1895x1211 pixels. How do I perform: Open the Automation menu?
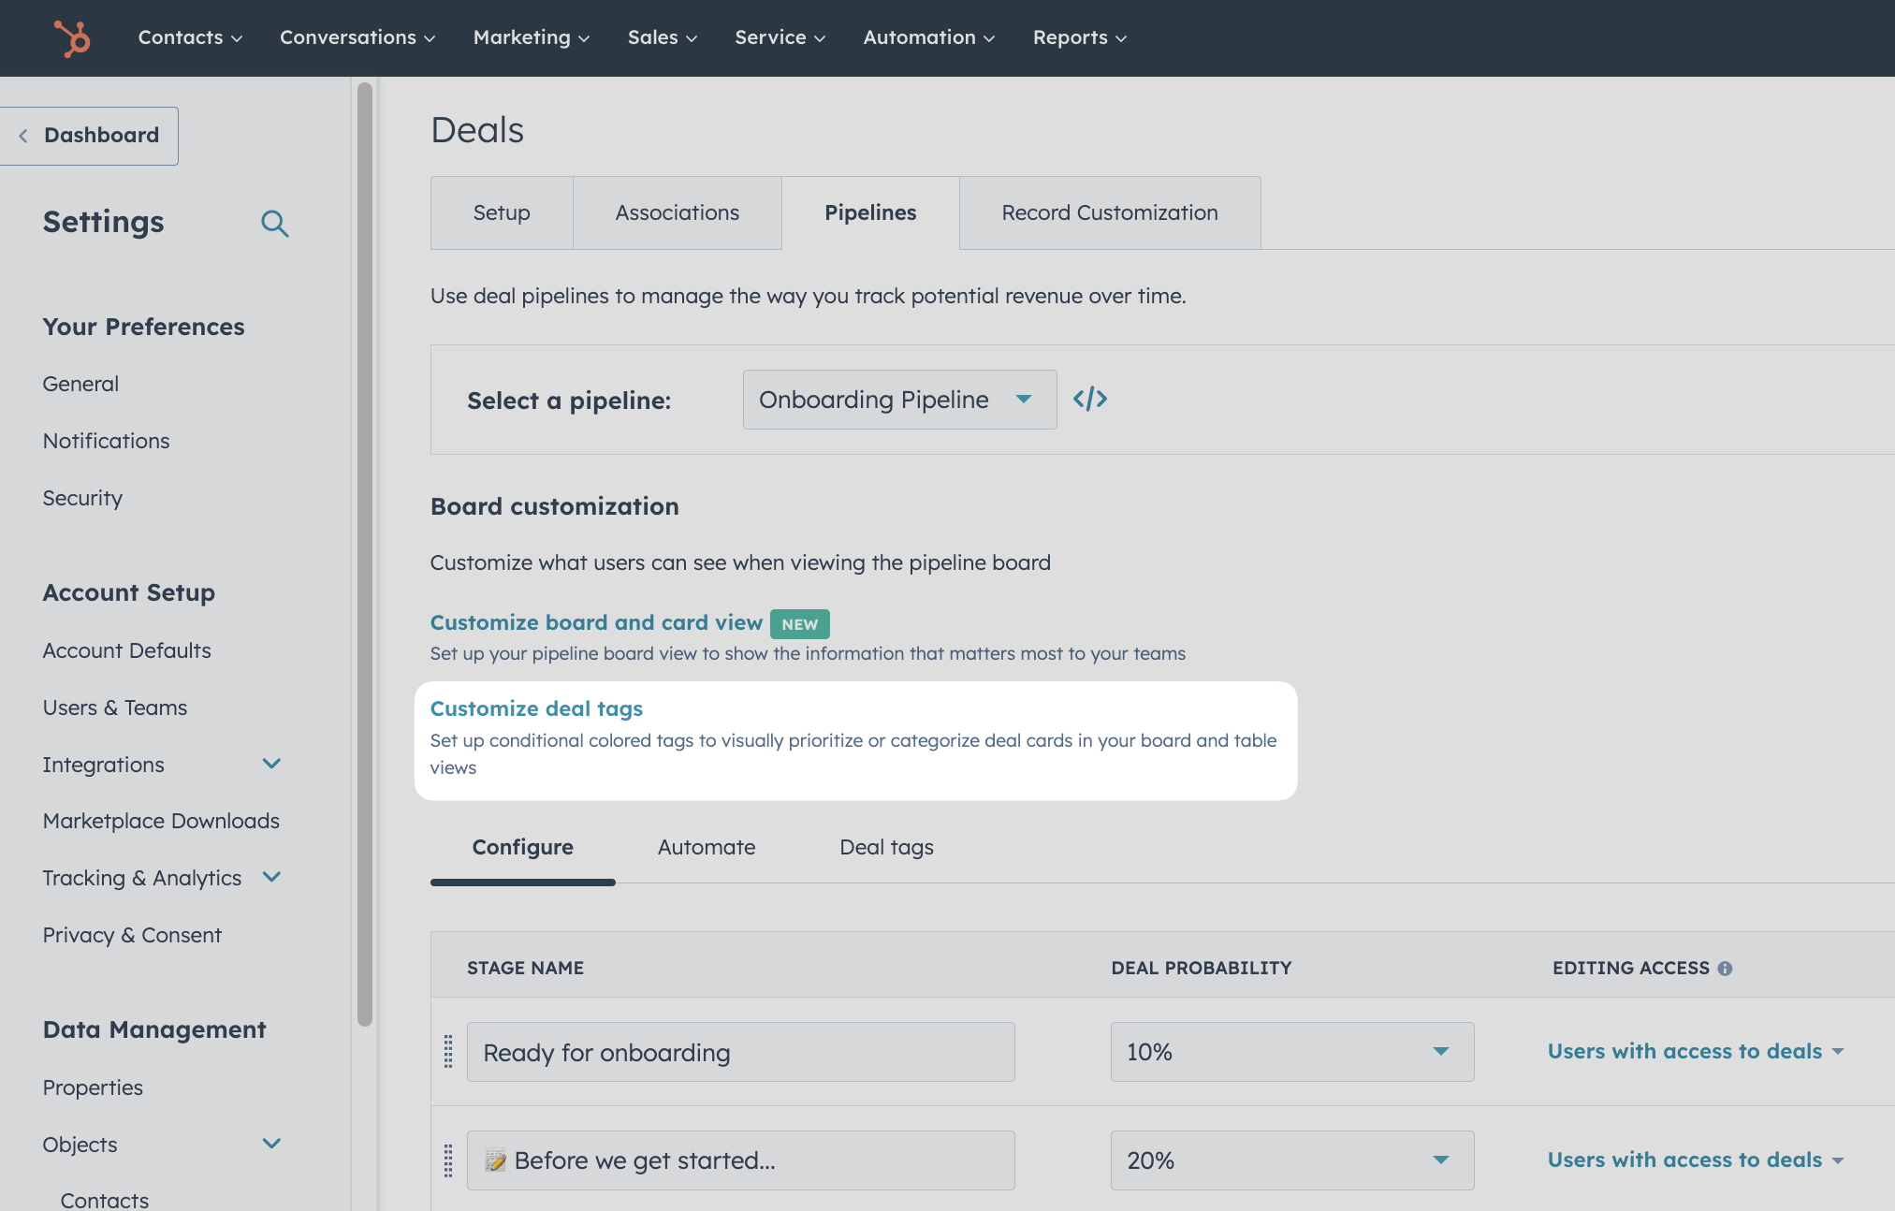tap(926, 37)
